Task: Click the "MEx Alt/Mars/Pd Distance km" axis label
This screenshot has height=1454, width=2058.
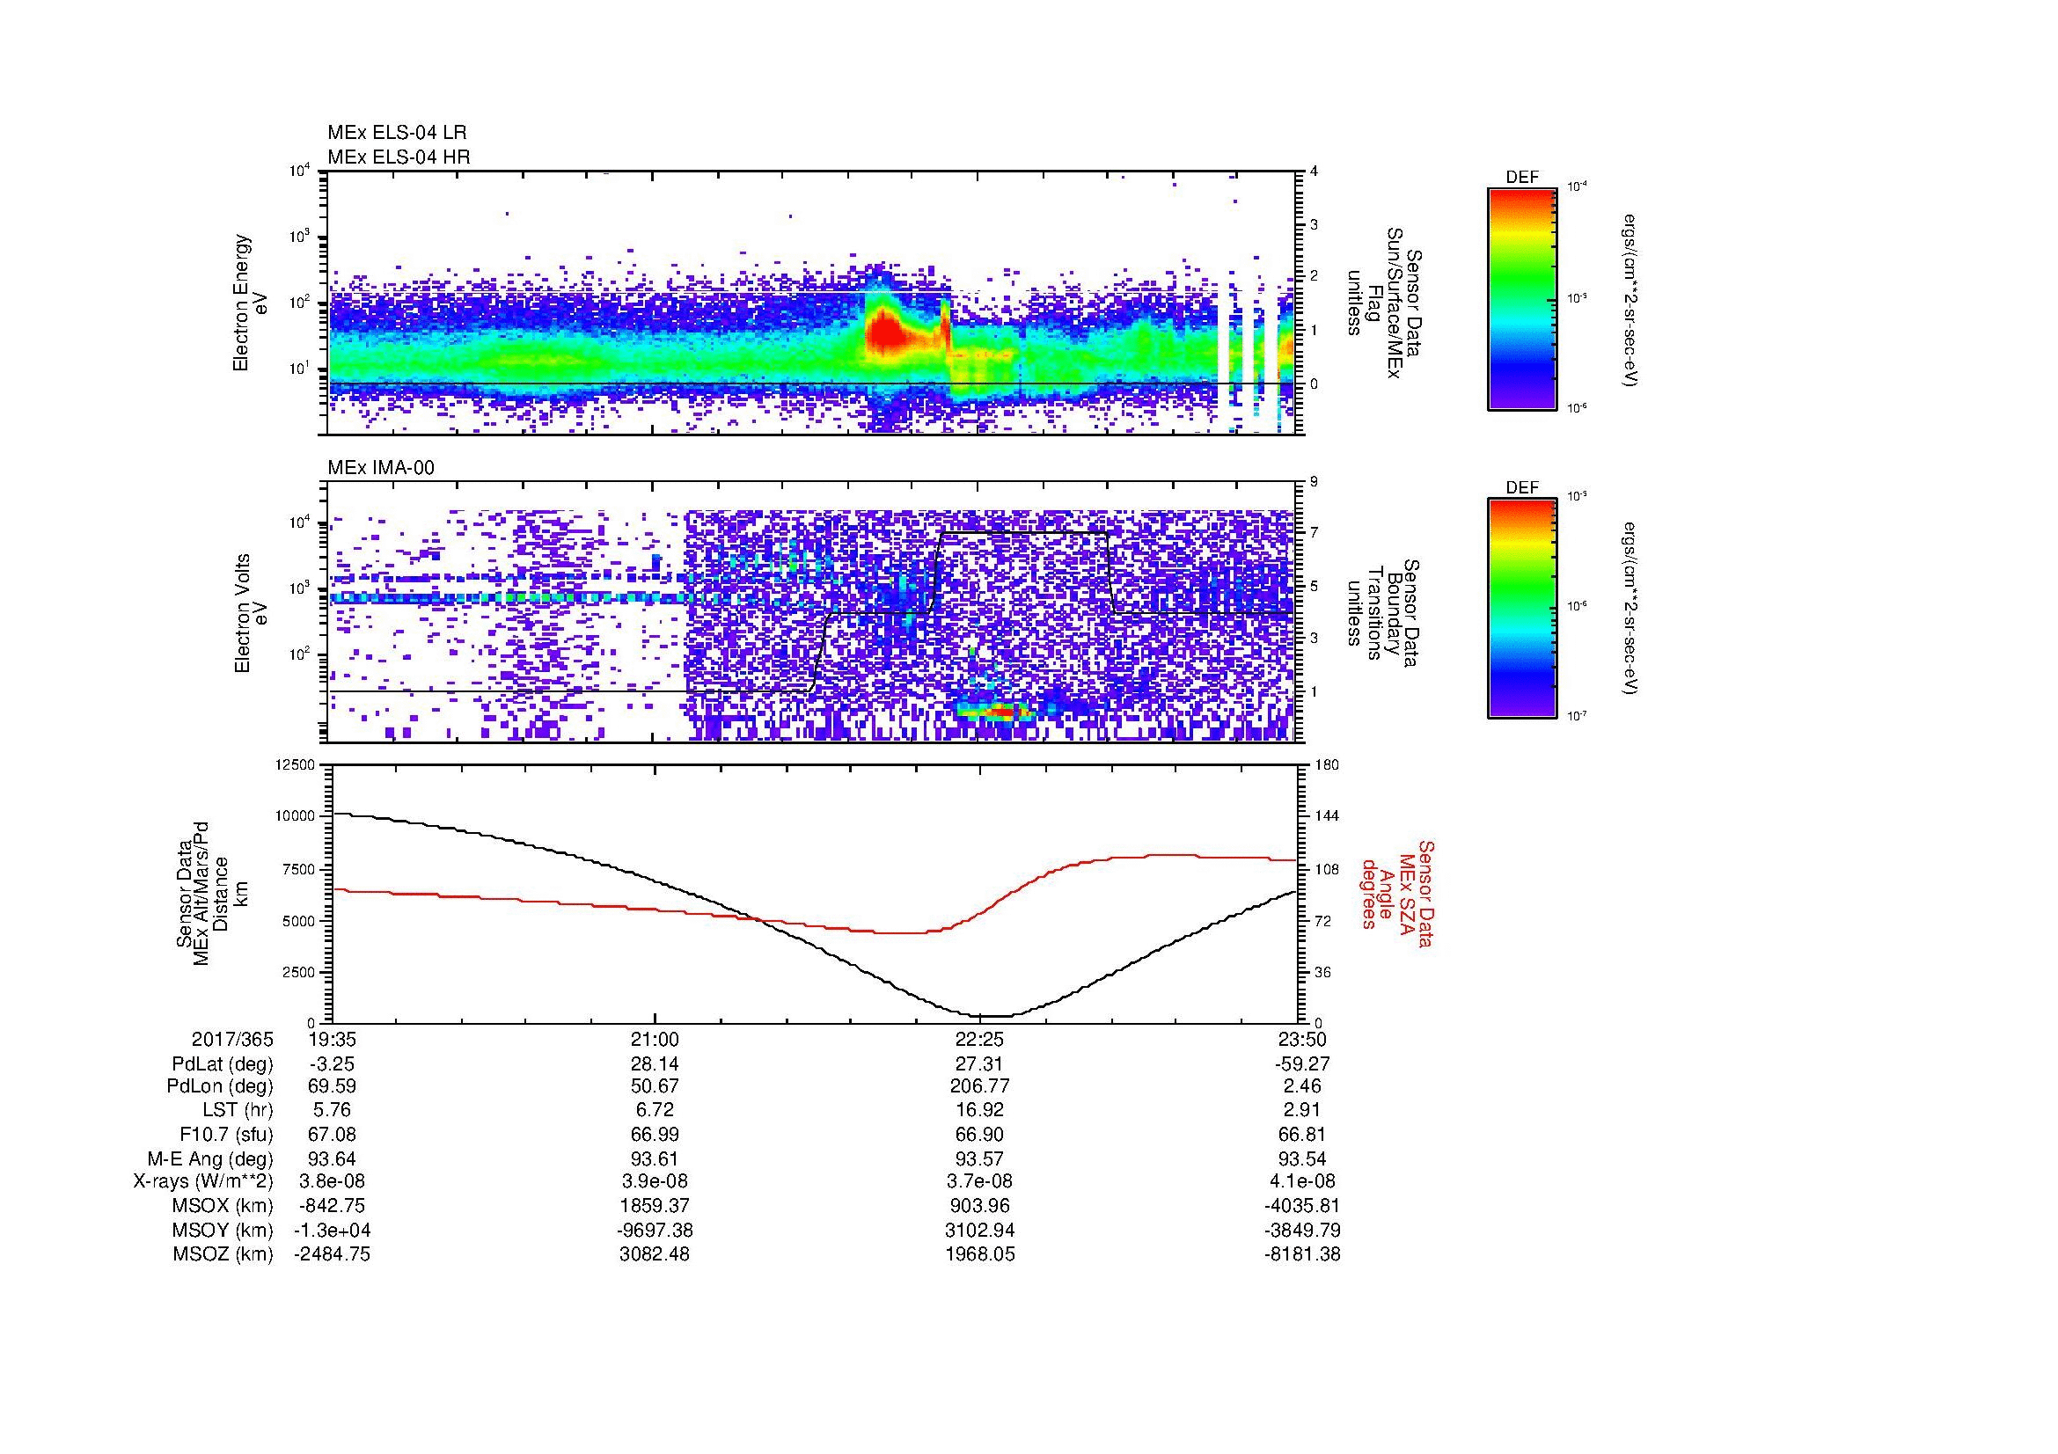Action: pos(209,893)
